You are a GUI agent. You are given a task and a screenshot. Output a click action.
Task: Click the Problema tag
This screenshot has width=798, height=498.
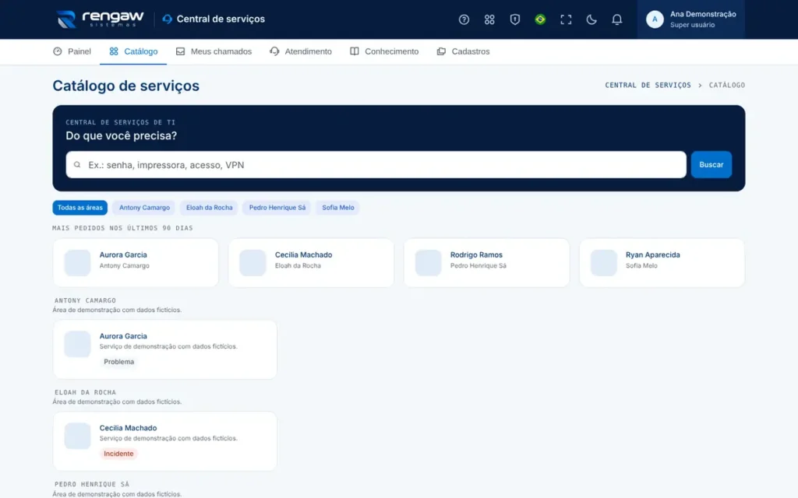(x=118, y=362)
